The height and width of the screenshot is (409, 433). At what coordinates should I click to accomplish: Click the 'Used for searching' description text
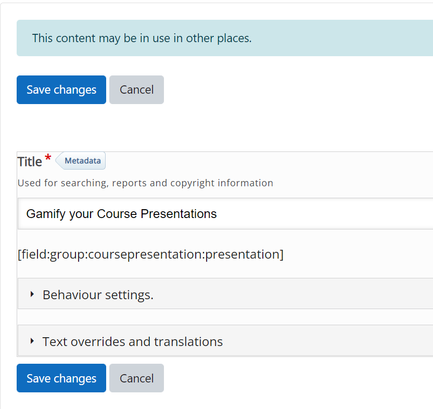(x=145, y=183)
